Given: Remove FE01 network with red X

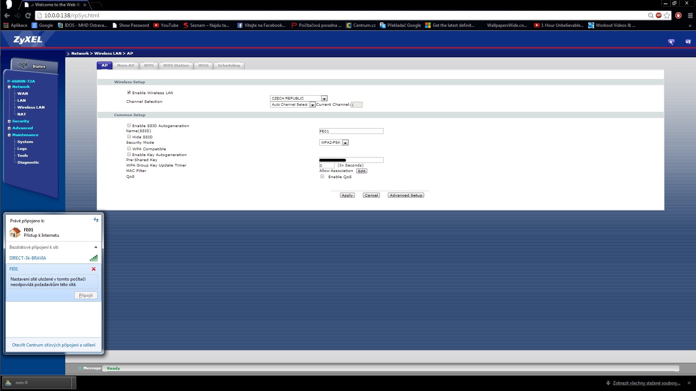Looking at the screenshot, I should click(94, 269).
